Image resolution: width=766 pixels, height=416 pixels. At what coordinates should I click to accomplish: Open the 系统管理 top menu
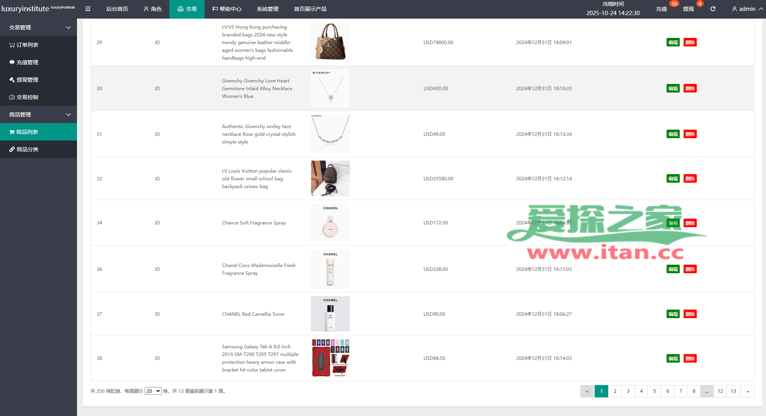tap(268, 9)
